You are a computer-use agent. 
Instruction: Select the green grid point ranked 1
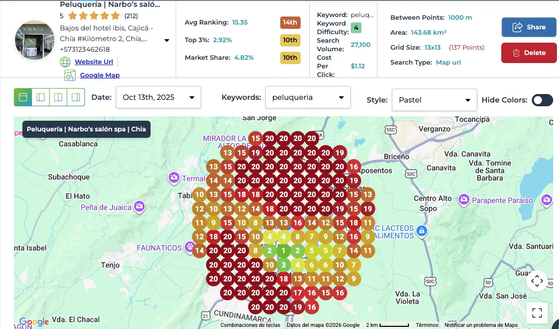[284, 250]
